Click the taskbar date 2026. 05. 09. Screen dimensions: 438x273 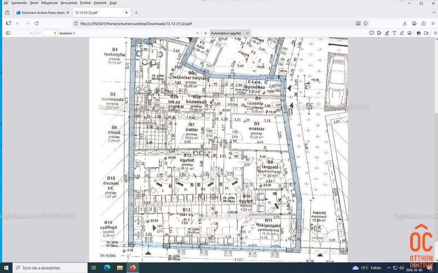414,270
